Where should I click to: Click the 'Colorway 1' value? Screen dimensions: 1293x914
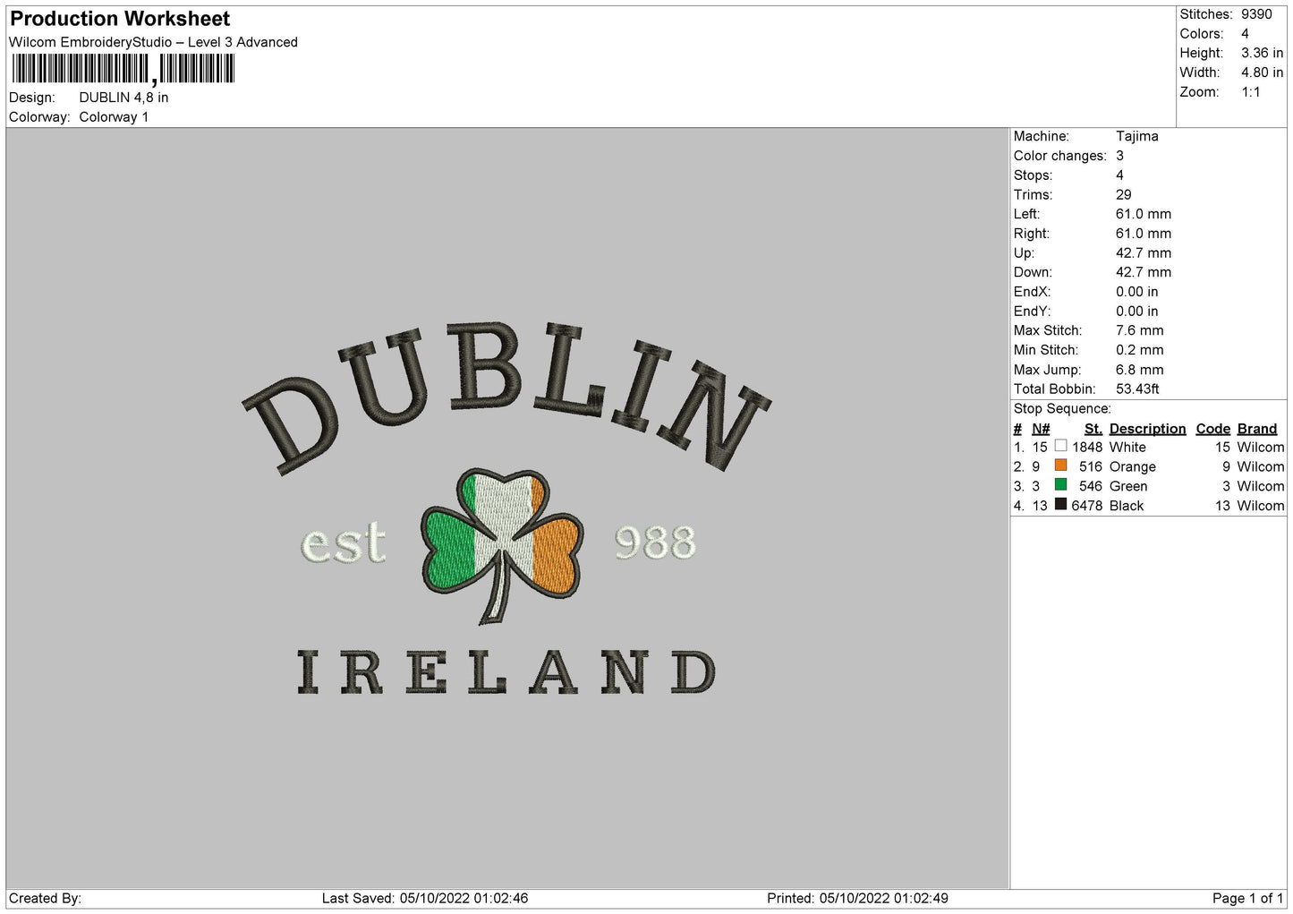114,117
